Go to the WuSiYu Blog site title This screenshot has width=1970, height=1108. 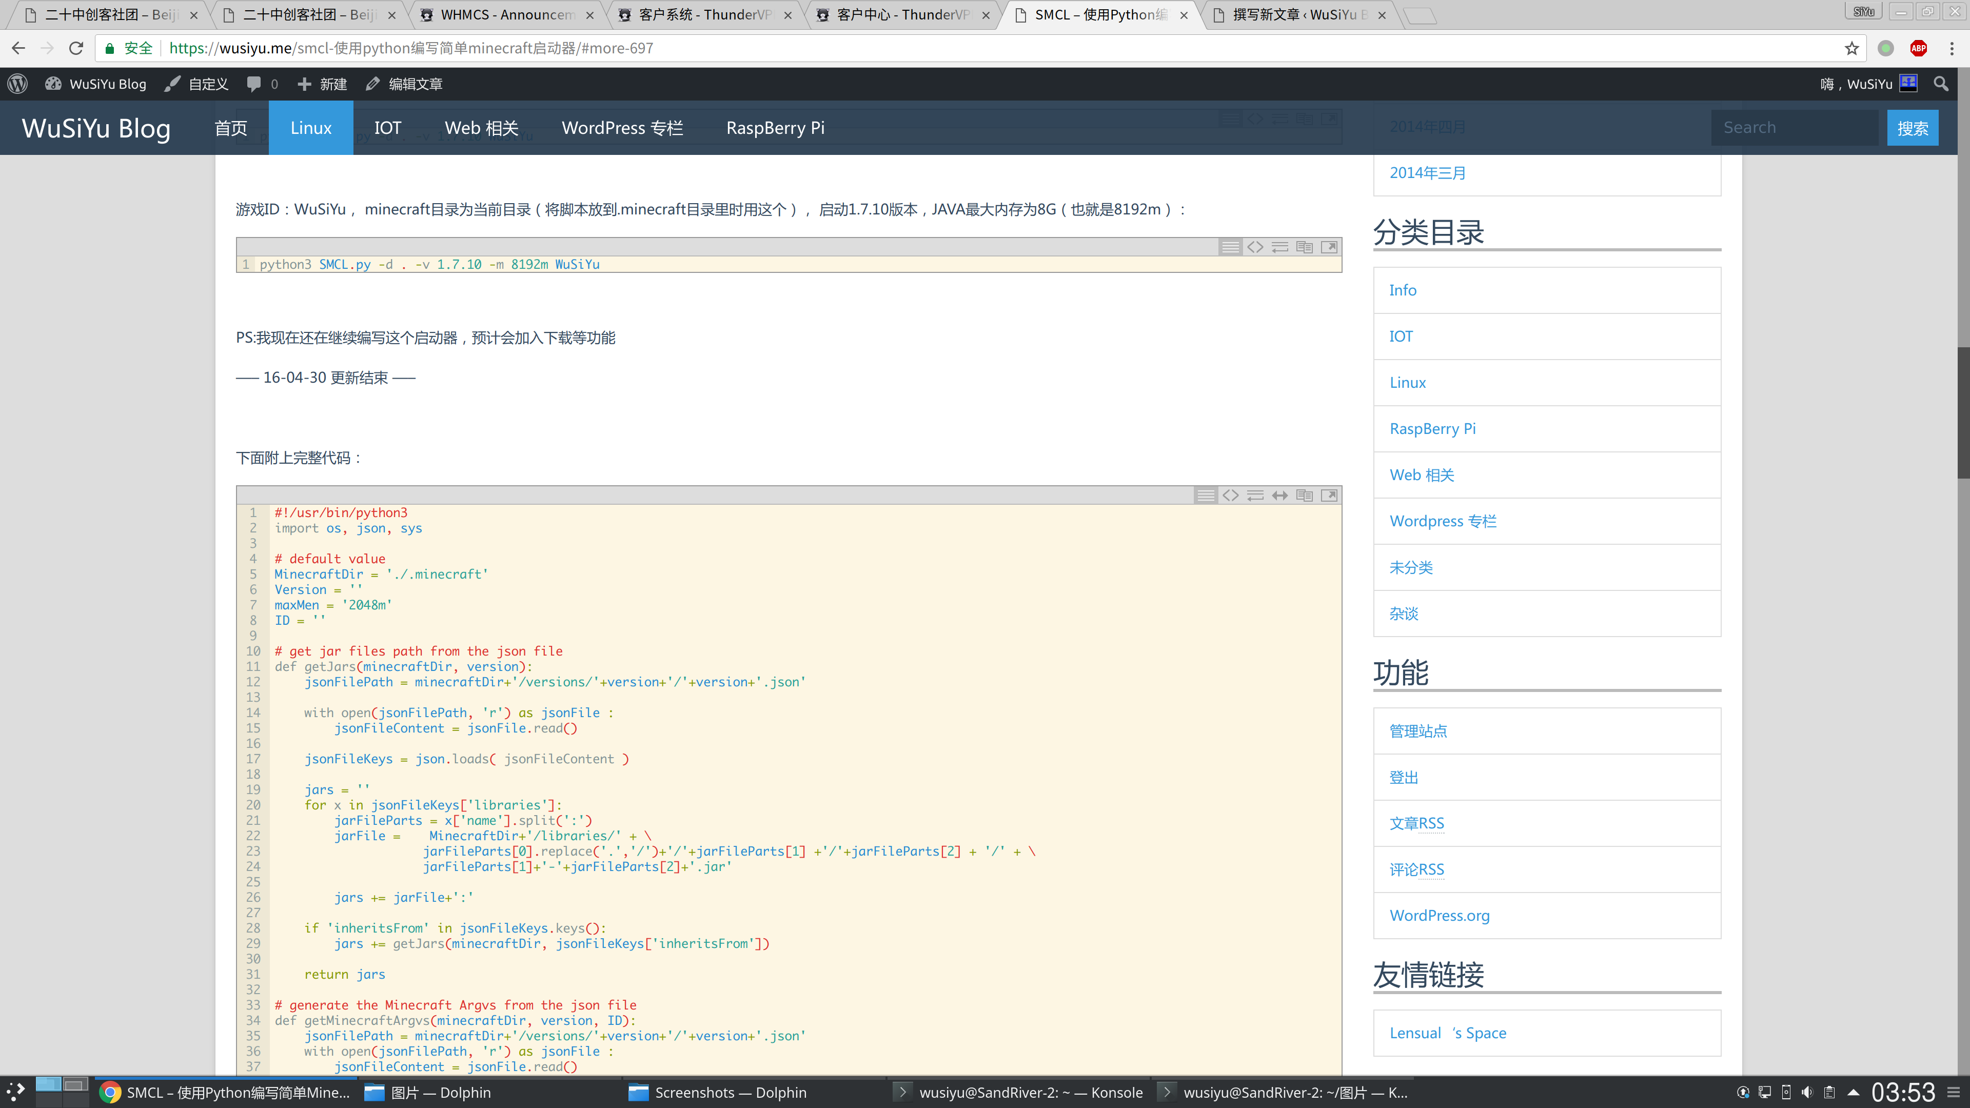(96, 128)
